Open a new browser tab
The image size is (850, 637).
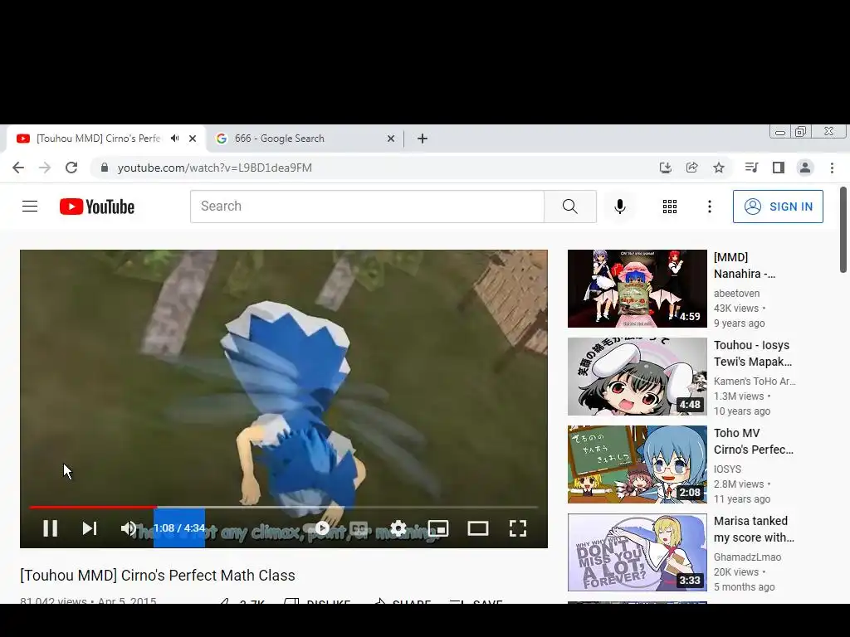tap(423, 139)
